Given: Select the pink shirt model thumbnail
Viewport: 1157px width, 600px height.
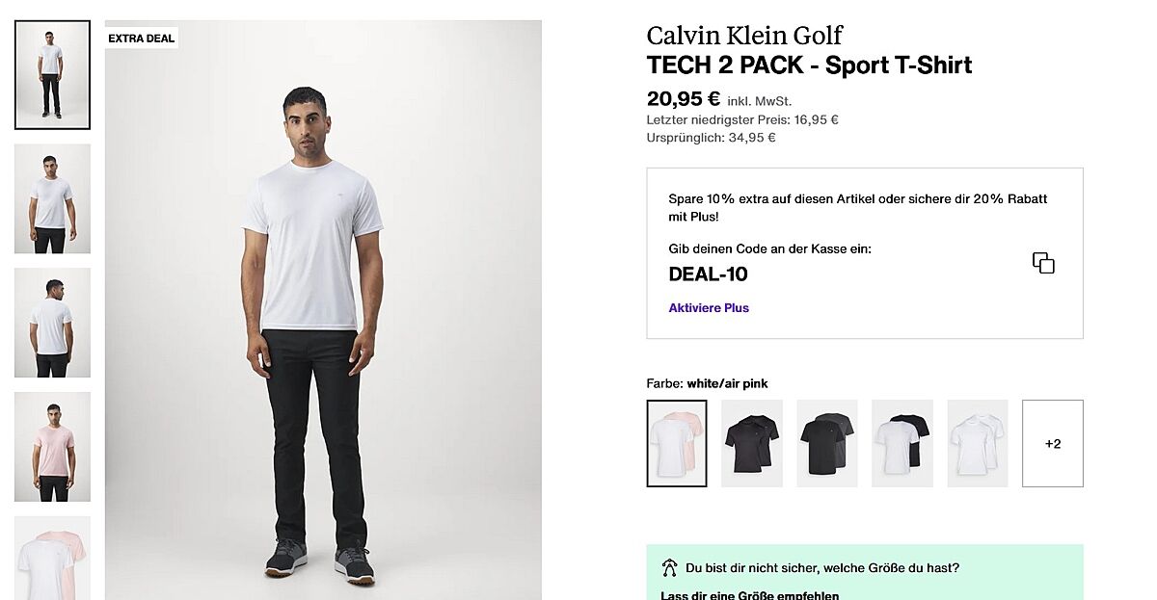Looking at the screenshot, I should [52, 446].
